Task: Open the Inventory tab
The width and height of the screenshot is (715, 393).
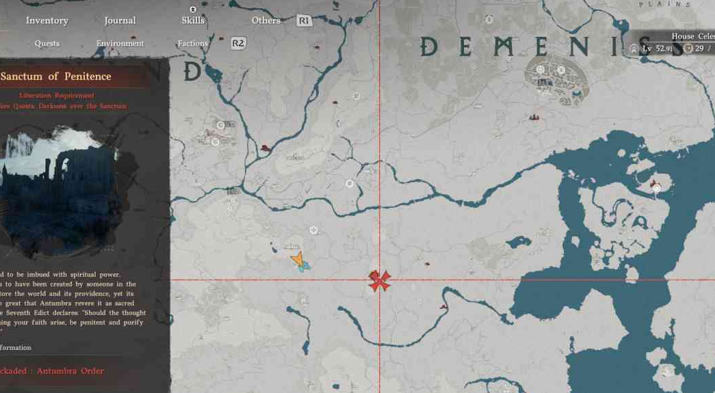Action: pyautogui.click(x=47, y=21)
